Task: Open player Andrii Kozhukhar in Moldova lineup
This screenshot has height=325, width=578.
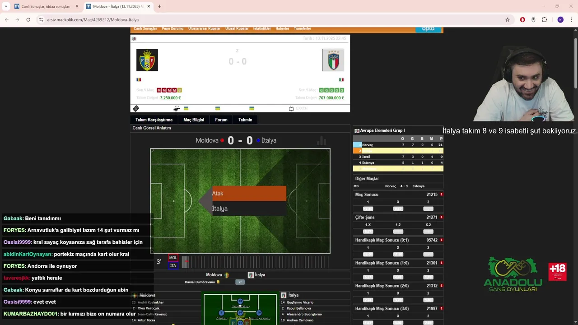Action: tap(151, 302)
